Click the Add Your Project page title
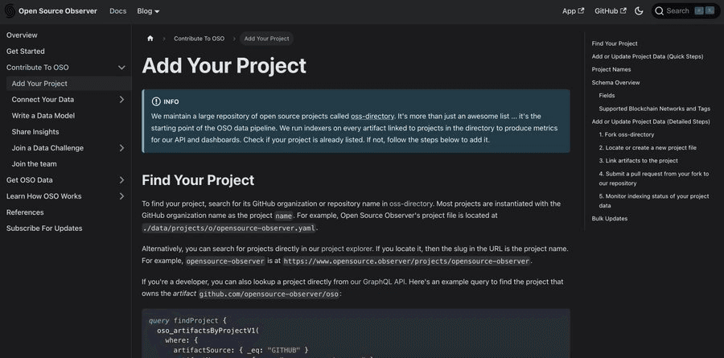Viewport: 724px width, 358px height. [x=224, y=66]
